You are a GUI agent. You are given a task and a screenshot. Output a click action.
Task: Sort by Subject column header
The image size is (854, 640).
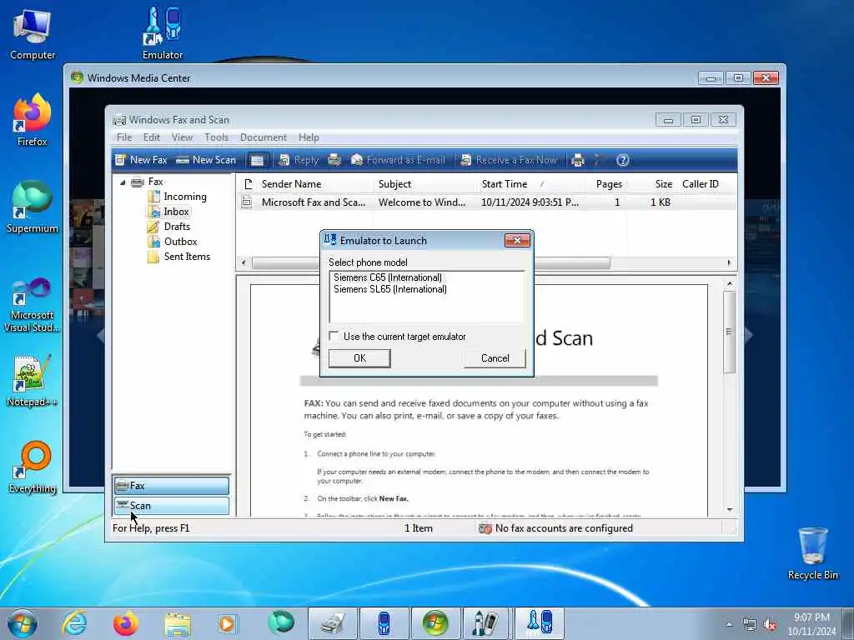point(424,184)
